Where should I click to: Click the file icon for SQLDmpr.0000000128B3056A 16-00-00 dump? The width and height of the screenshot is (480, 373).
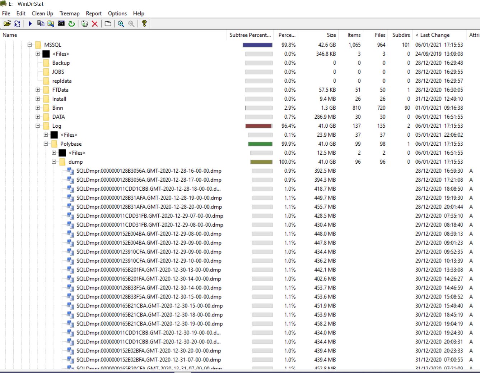click(x=70, y=171)
